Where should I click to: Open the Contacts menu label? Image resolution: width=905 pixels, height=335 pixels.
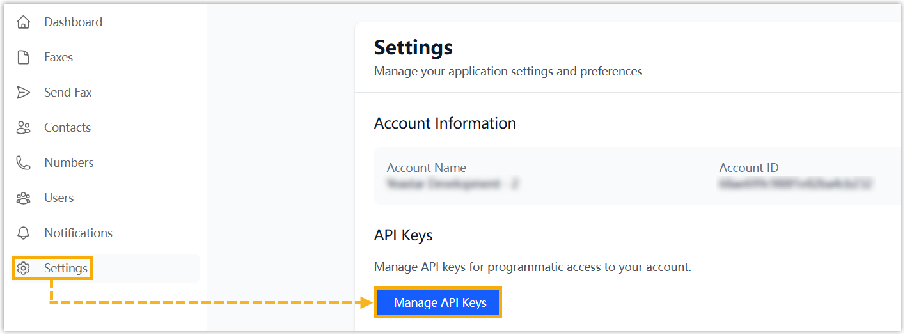[67, 128]
